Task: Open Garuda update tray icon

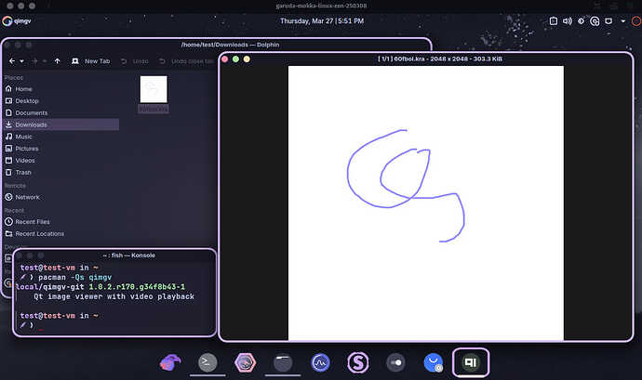Action: (x=595, y=21)
